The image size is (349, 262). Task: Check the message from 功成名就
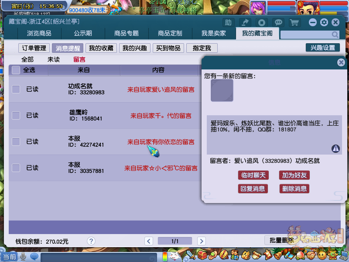click(x=16, y=89)
